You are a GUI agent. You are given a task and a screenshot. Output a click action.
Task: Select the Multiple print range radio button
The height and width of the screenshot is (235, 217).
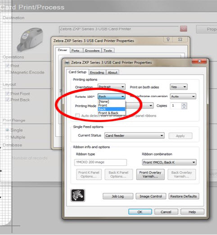point(7,137)
